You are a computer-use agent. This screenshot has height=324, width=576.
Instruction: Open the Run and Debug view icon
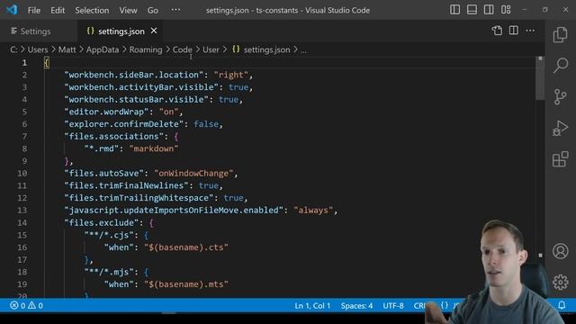pos(560,128)
